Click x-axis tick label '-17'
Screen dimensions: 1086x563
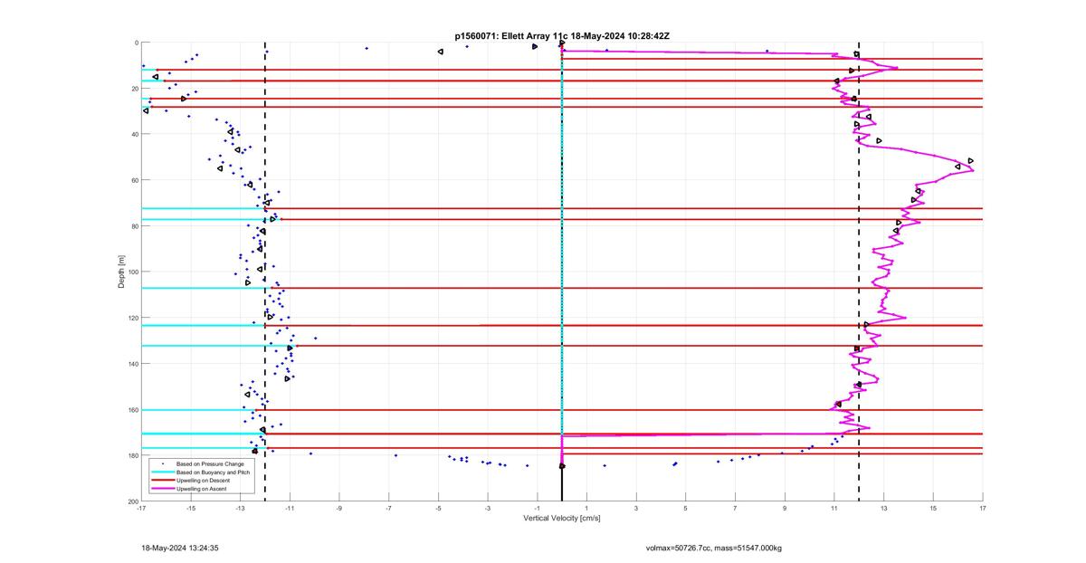point(141,508)
